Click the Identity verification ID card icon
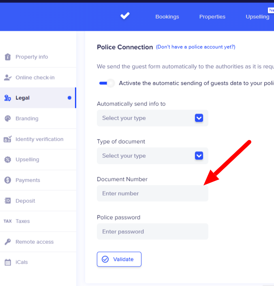The height and width of the screenshot is (286, 274). coord(7,139)
